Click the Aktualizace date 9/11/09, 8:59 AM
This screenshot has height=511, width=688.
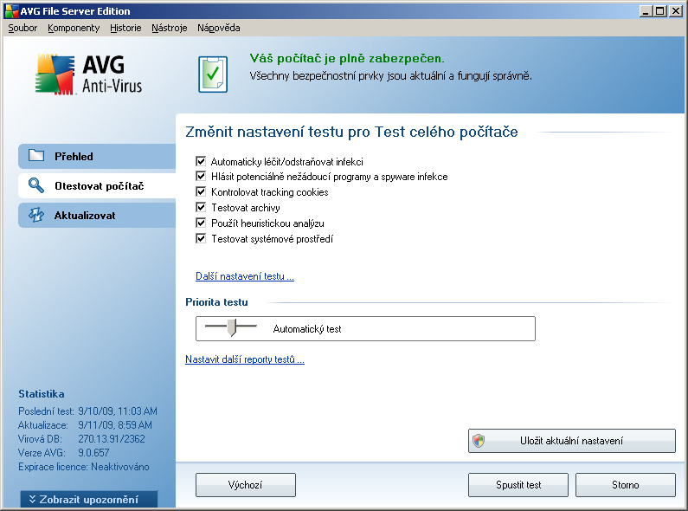(115, 424)
